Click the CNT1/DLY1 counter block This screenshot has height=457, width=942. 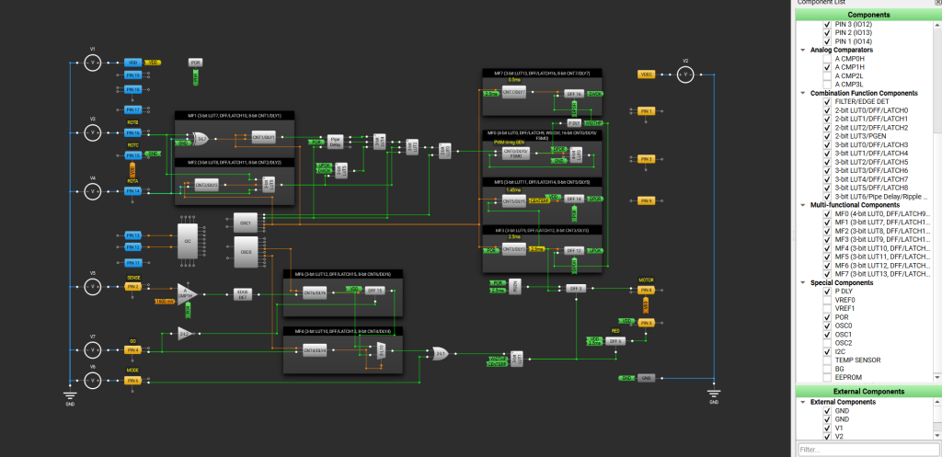click(x=263, y=137)
